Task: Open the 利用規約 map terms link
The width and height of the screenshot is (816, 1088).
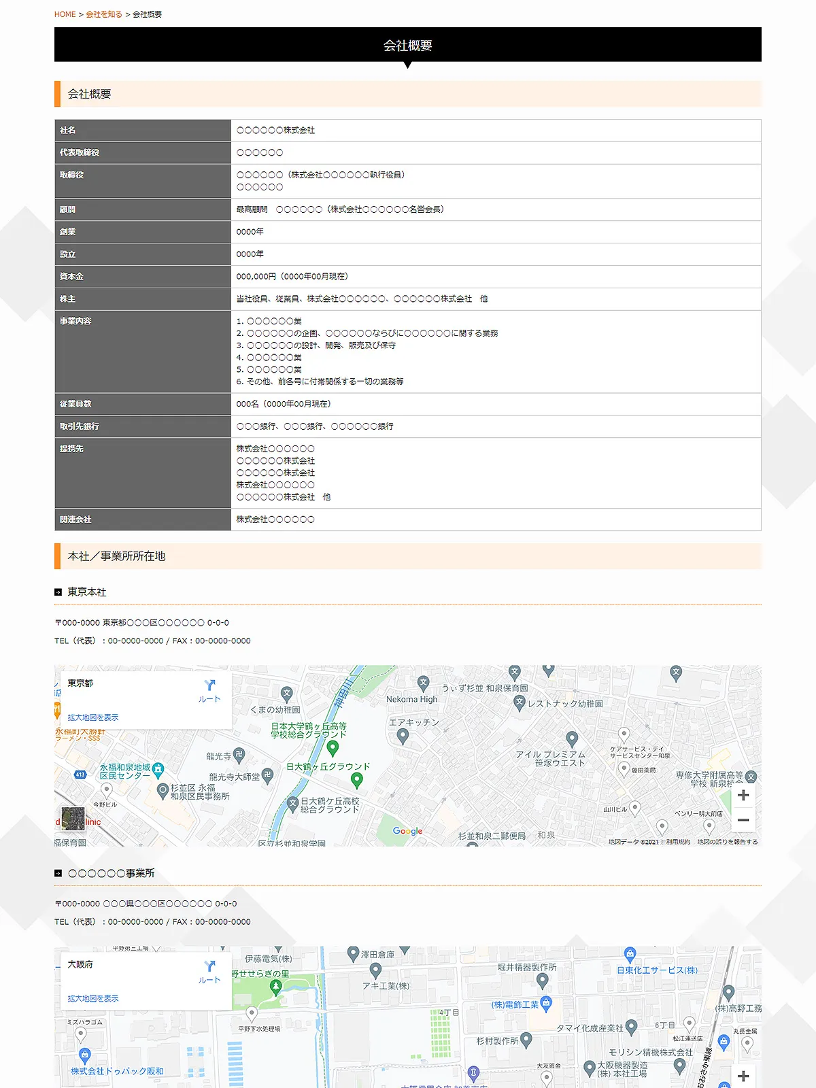Action: click(x=677, y=842)
